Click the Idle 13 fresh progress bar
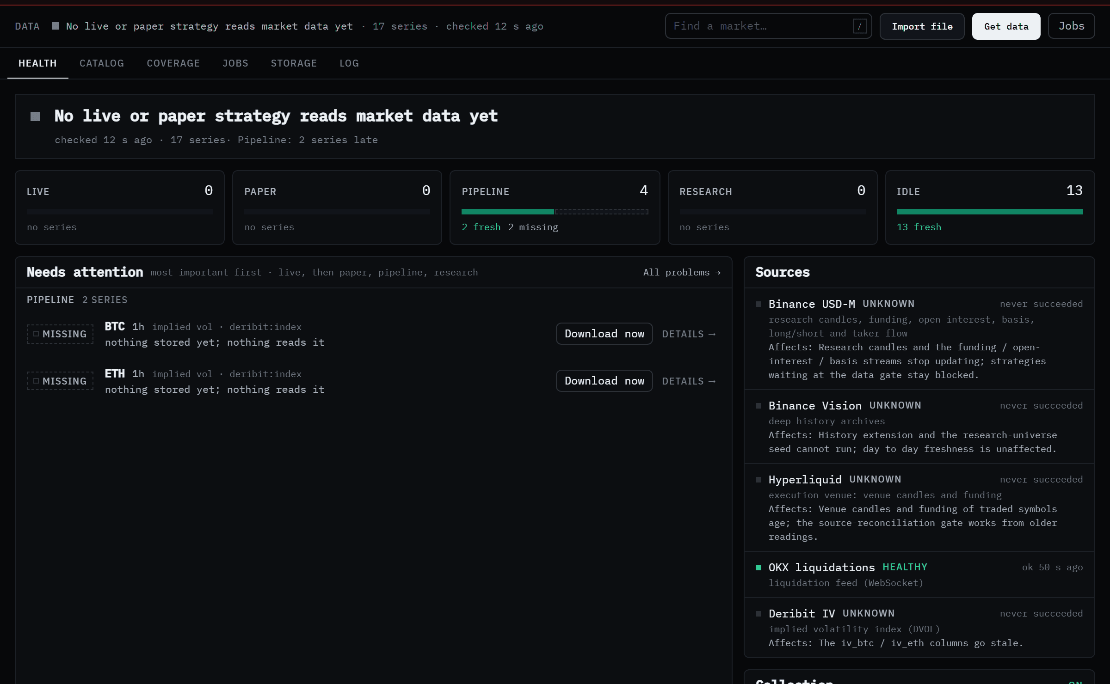The height and width of the screenshot is (684, 1110). pyautogui.click(x=990, y=212)
